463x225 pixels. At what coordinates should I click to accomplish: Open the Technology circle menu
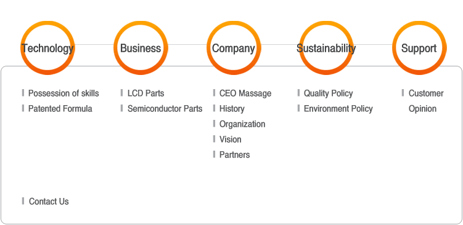[47, 48]
